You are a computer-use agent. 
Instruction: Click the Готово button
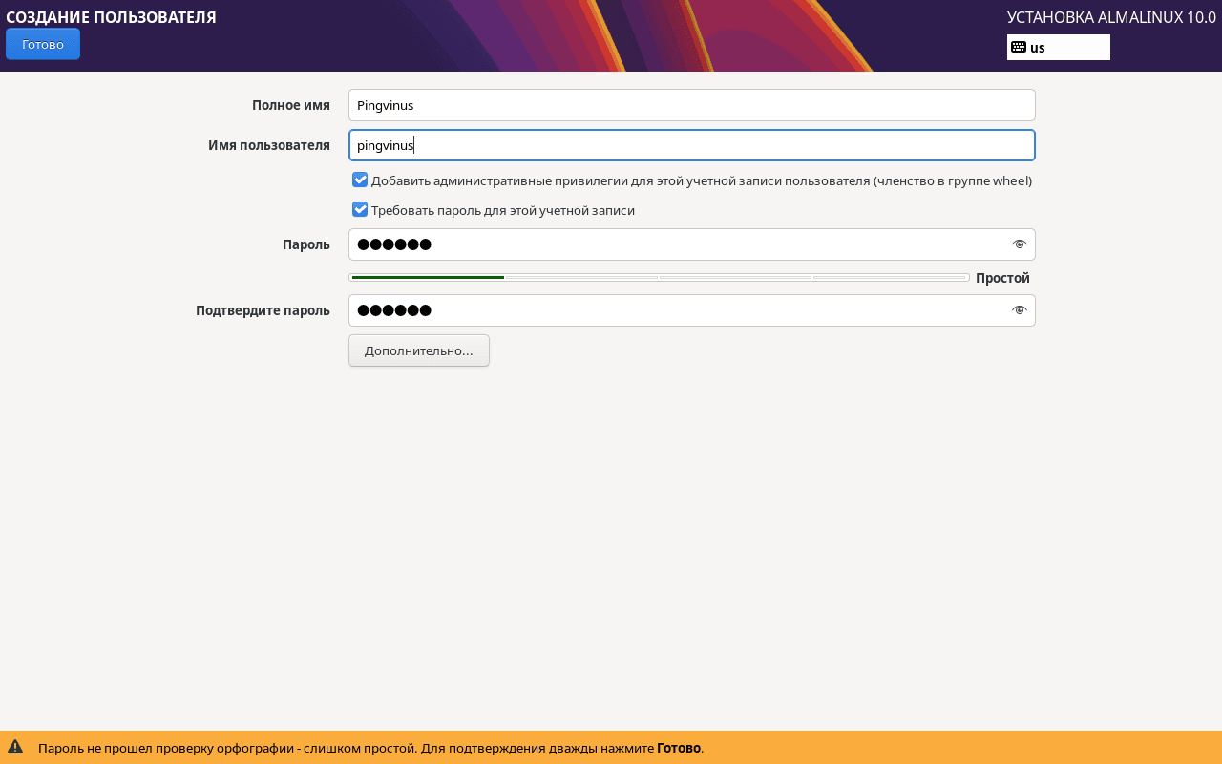tap(43, 44)
